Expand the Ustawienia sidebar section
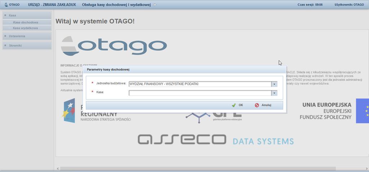Viewport: 369px width, 172px height. (27, 36)
